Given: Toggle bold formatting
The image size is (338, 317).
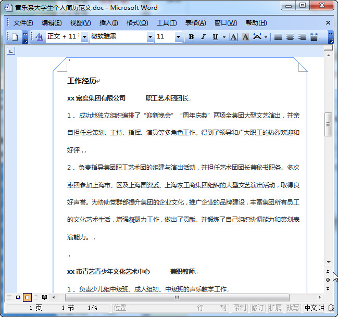Looking at the screenshot, I should 191,37.
